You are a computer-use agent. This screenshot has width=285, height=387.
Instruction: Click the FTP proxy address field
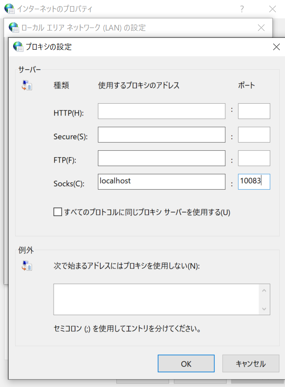pyautogui.click(x=161, y=158)
